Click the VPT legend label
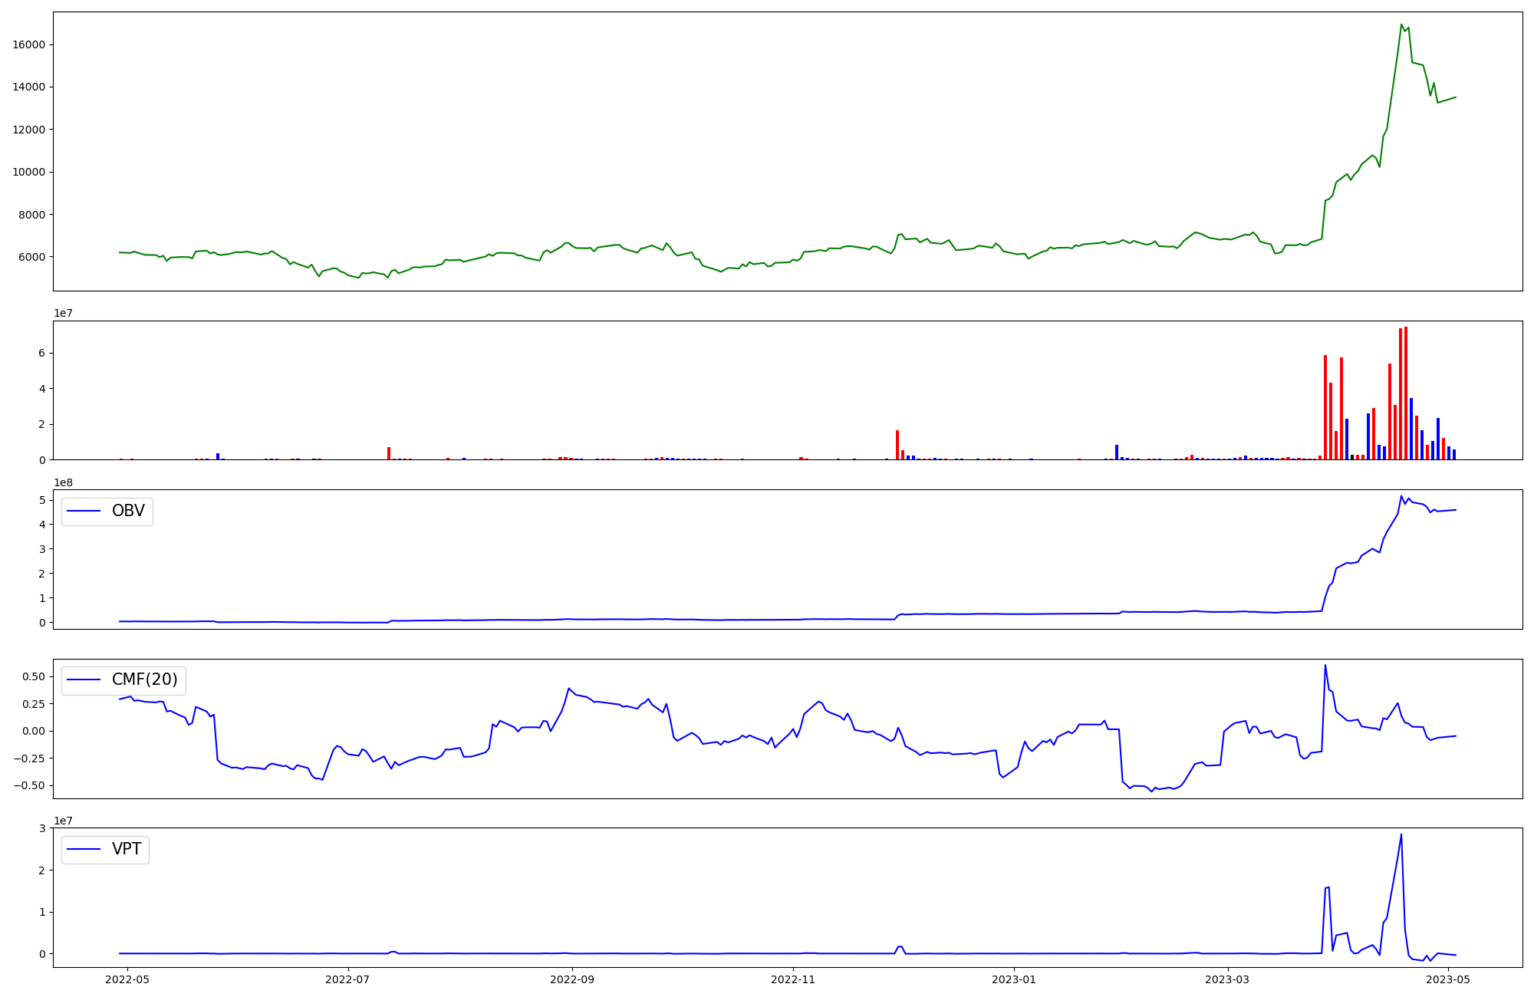 pyautogui.click(x=127, y=849)
